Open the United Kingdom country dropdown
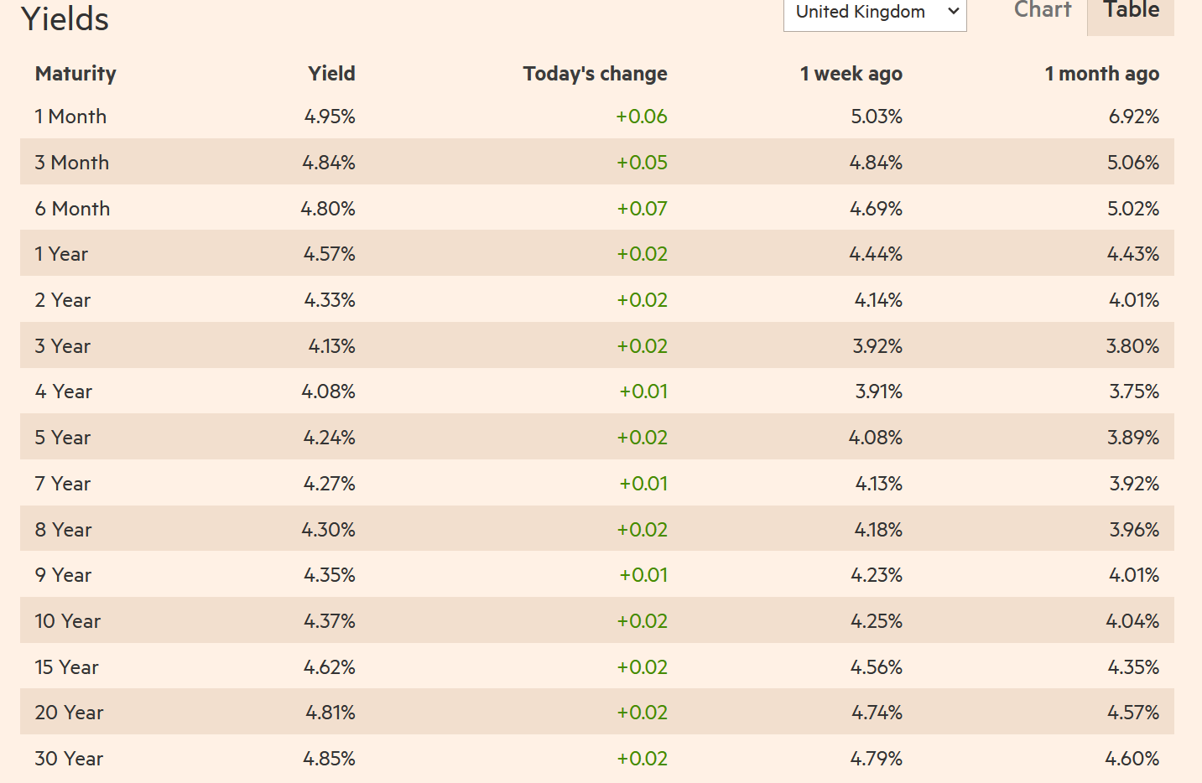 click(x=874, y=13)
